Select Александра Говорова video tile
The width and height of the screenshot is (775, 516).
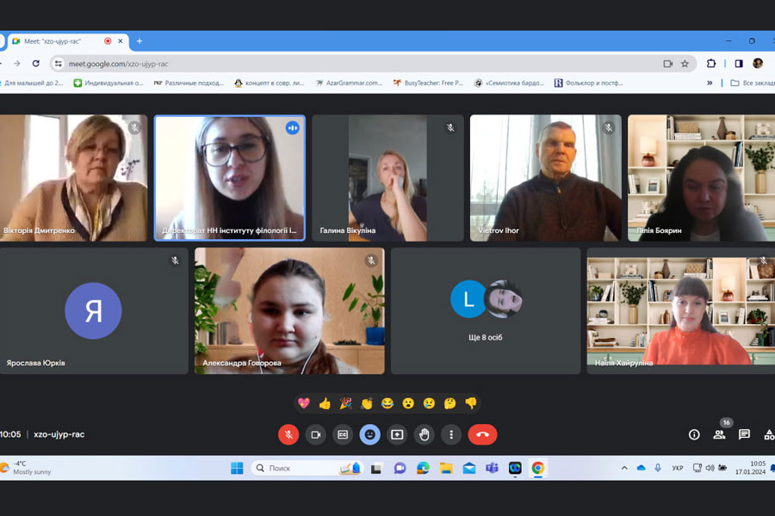tap(289, 310)
